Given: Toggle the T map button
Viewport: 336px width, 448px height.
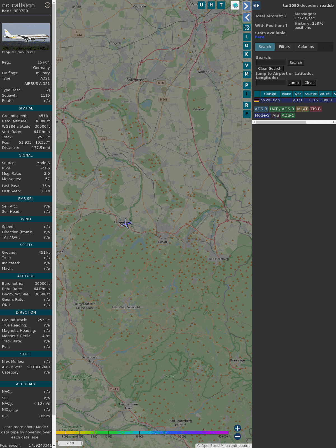Looking at the screenshot, I should point(221,5).
